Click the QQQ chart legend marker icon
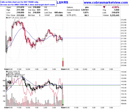129x109 pixels. point(7,71)
